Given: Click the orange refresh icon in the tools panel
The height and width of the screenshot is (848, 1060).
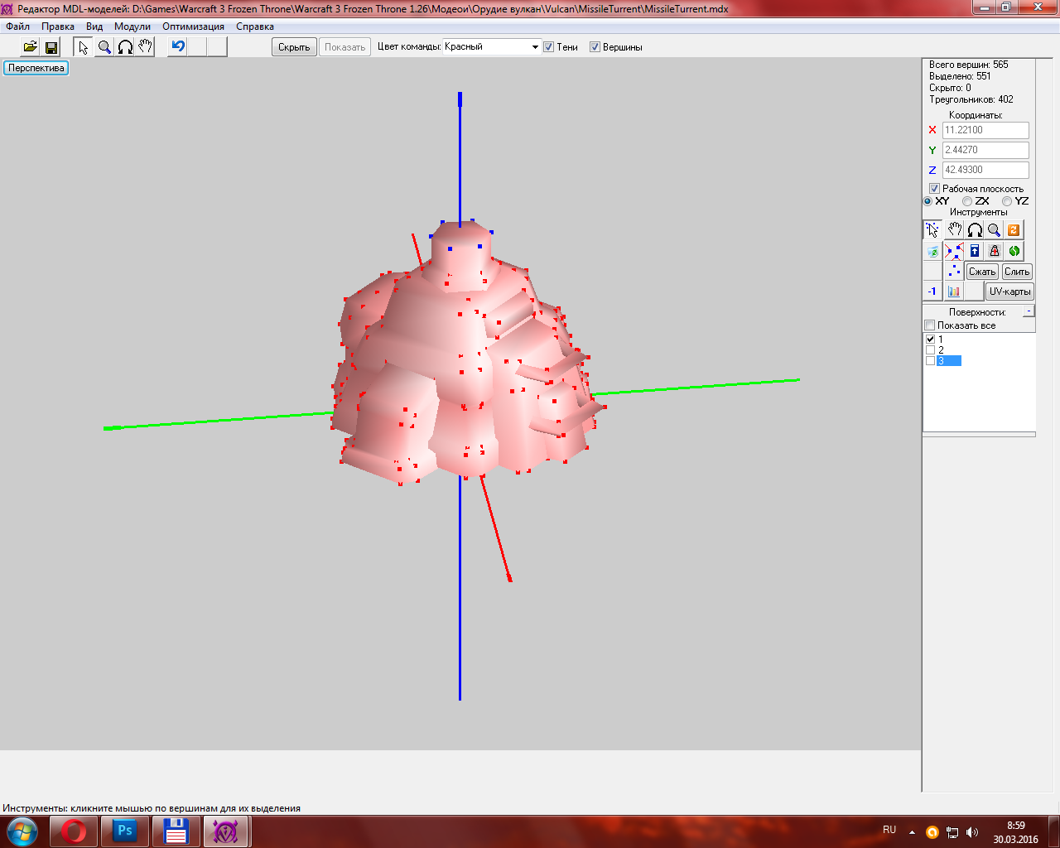Looking at the screenshot, I should [x=1014, y=230].
